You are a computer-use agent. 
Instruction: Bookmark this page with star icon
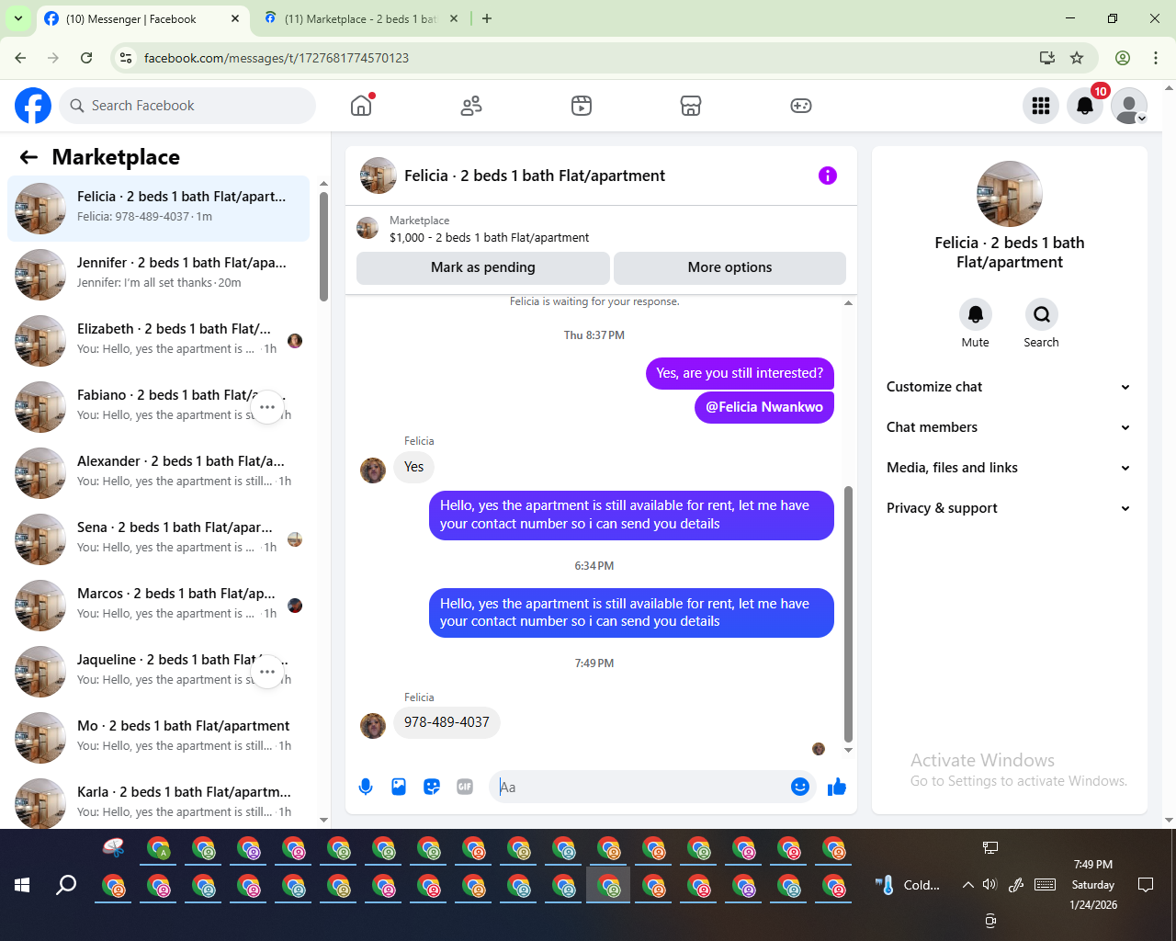1077,58
